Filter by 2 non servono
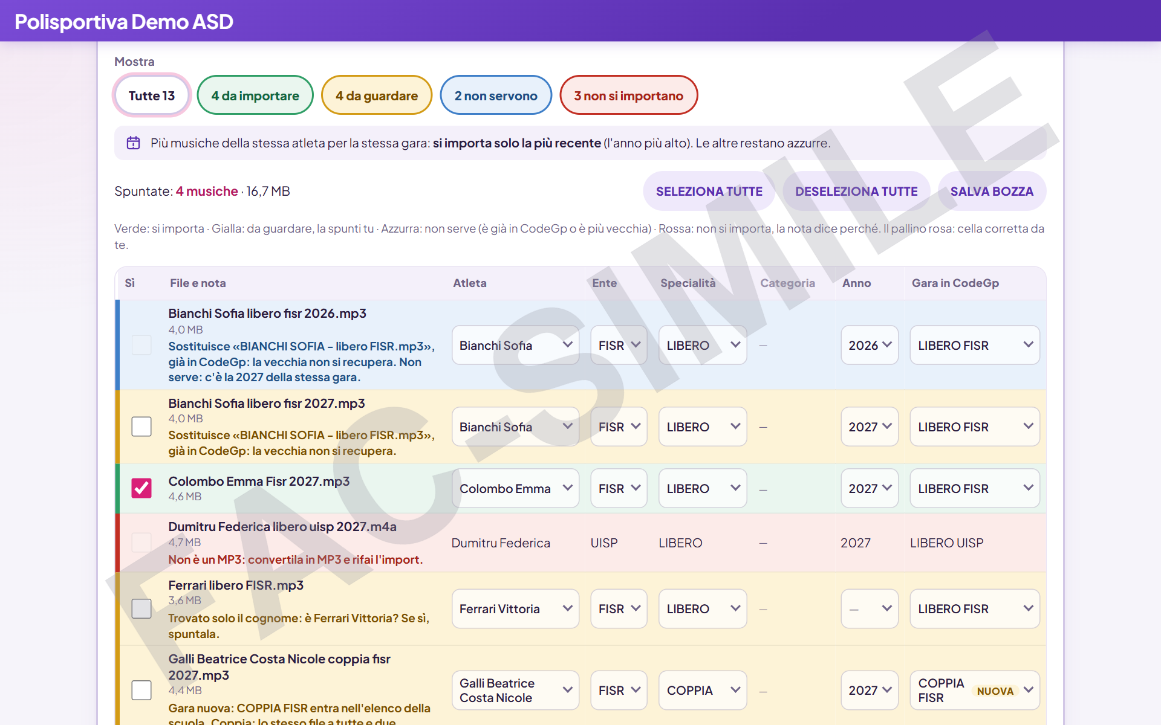The width and height of the screenshot is (1161, 725). 496,95
